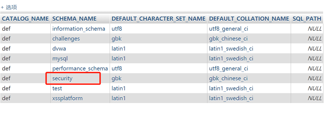Sort by CATALOG_NAME column header
This screenshot has height=113, width=332.
click(x=25, y=19)
